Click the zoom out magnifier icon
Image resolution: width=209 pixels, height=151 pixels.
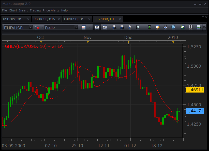(x=122, y=27)
